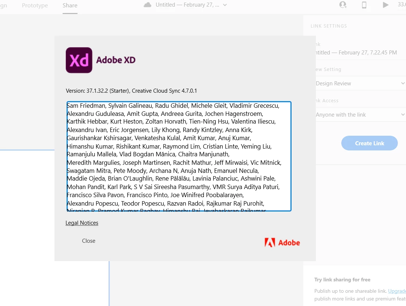406x306 pixels.
Task: Open the invite to document icon
Action: (x=343, y=5)
